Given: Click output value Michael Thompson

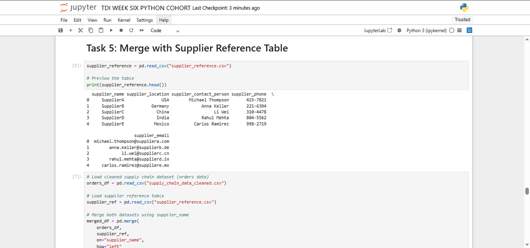Looking at the screenshot, I should click(208, 100).
